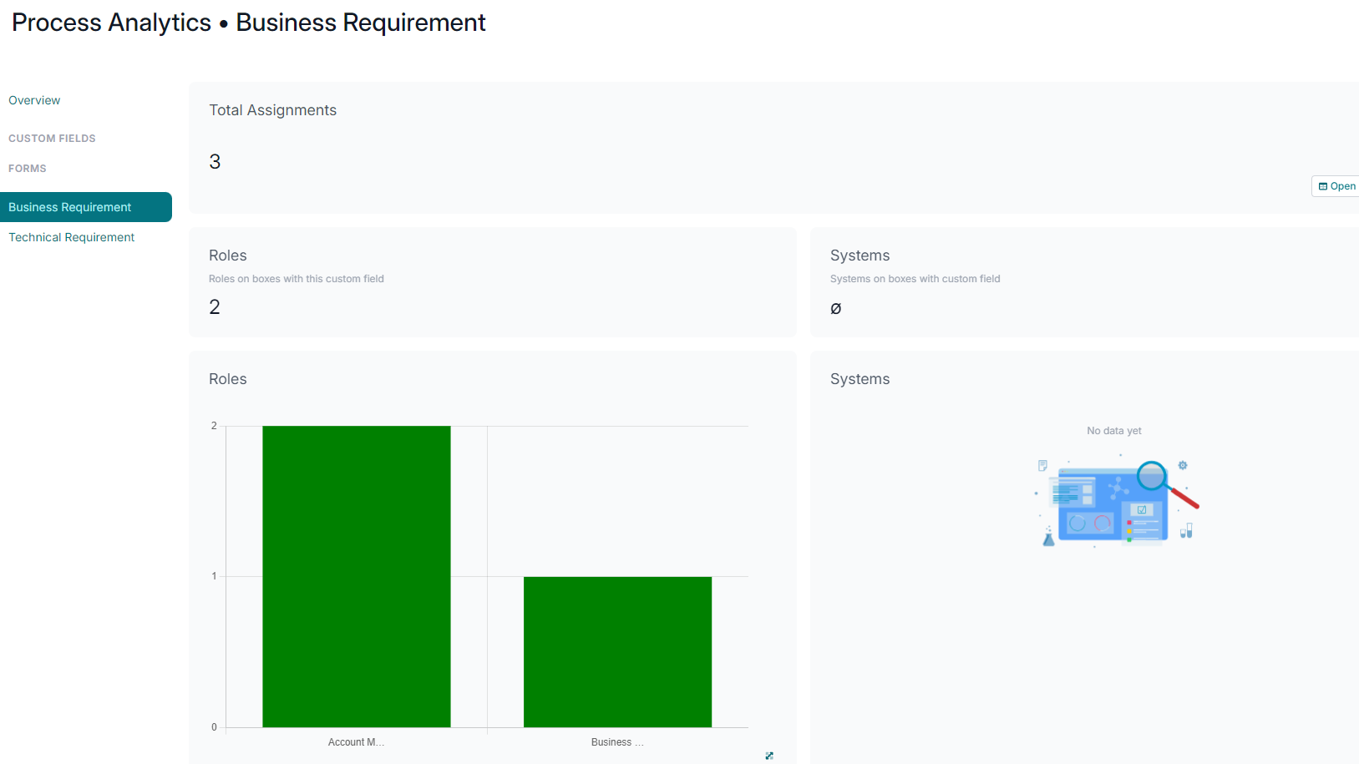The image size is (1359, 764).
Task: Go to the Overview page
Action: 34,100
